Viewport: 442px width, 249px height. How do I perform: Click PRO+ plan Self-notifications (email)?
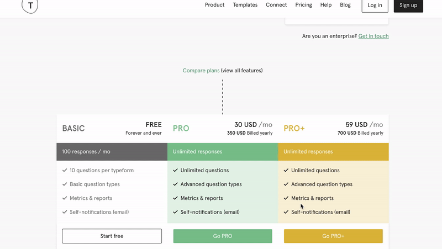[321, 212]
